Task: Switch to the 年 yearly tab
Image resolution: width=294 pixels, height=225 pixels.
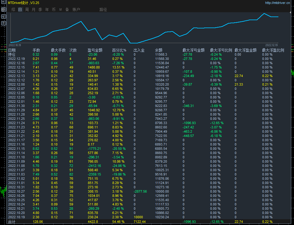Action: coord(47,9)
